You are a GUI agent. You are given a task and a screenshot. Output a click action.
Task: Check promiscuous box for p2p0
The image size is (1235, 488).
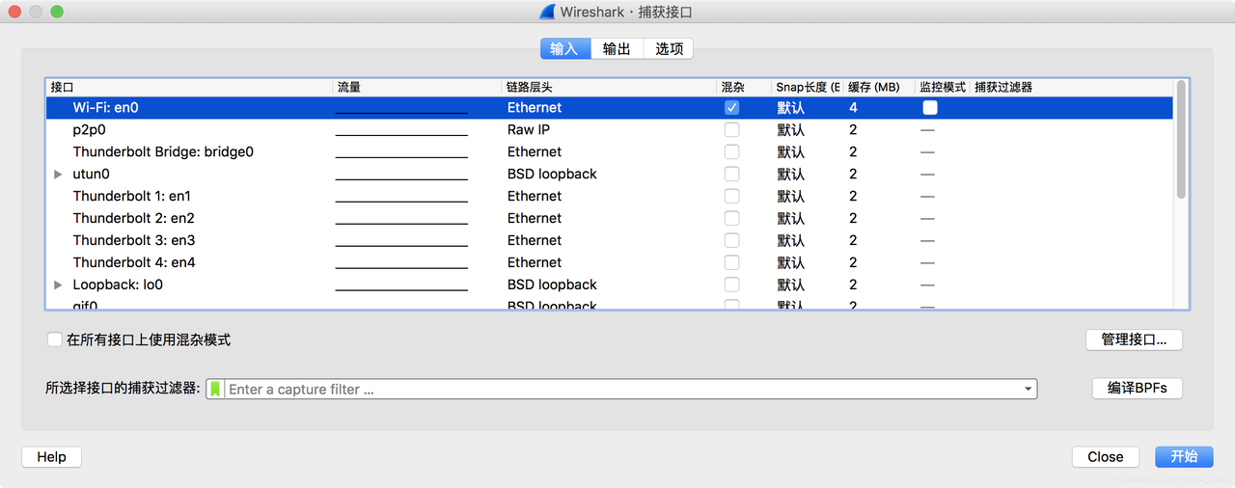(x=732, y=130)
